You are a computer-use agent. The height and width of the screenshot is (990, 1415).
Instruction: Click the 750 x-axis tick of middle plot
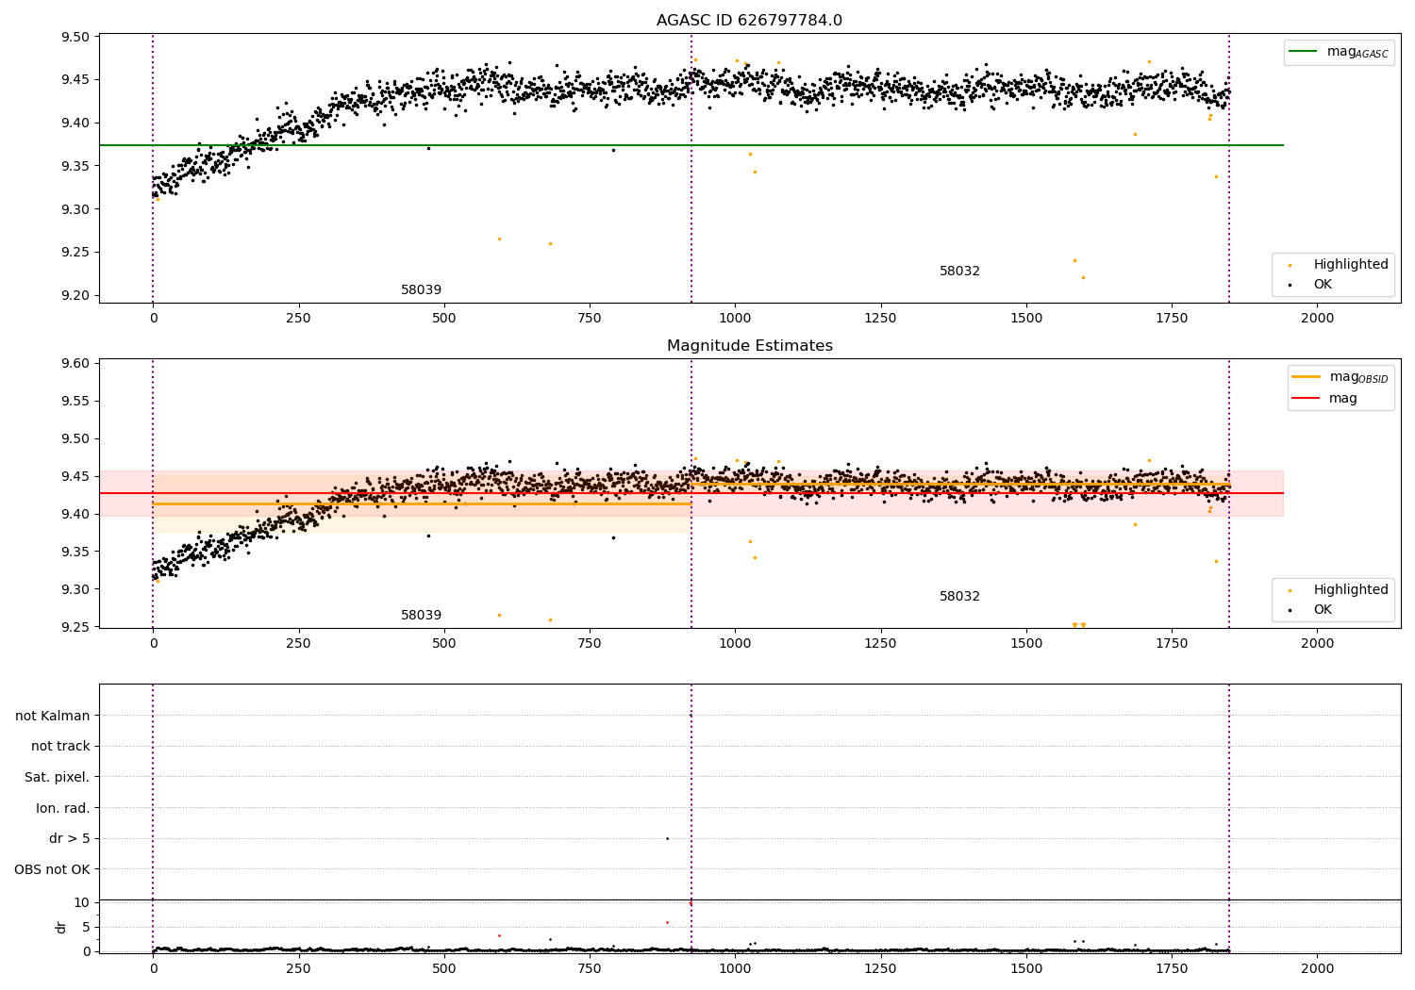[590, 644]
